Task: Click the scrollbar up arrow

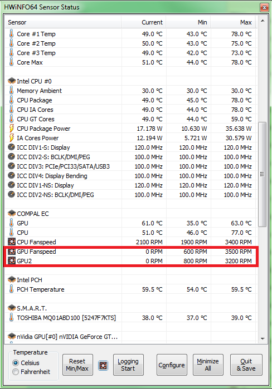Action: coord(263,21)
